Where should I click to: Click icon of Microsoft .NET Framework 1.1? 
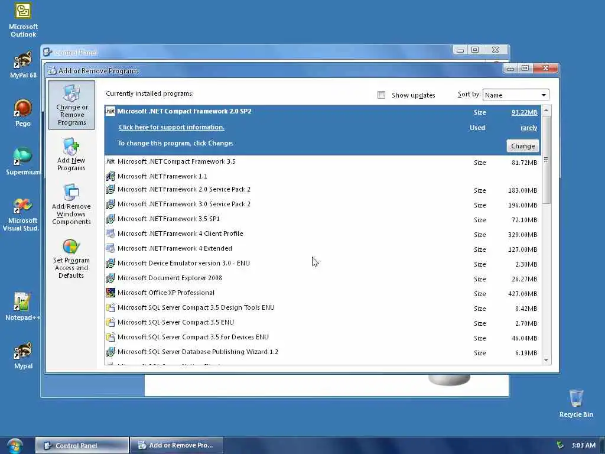click(x=110, y=176)
